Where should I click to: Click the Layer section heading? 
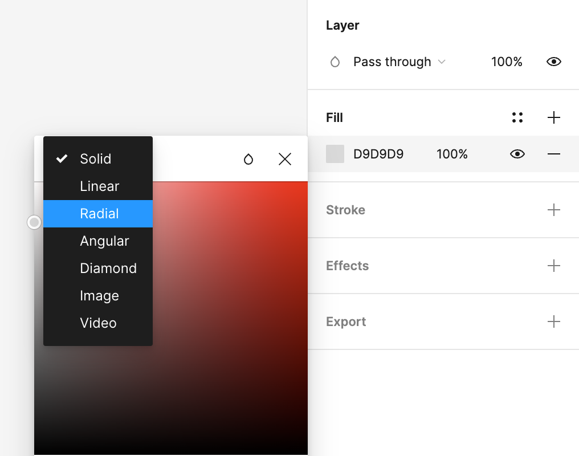pyautogui.click(x=342, y=25)
